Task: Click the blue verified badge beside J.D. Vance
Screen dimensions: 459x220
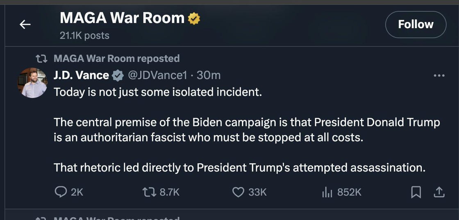Action: coord(118,76)
